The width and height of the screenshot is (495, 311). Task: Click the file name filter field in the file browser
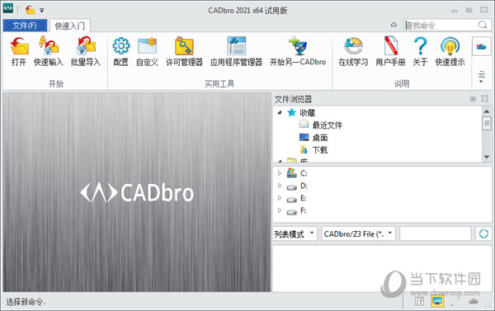[436, 233]
